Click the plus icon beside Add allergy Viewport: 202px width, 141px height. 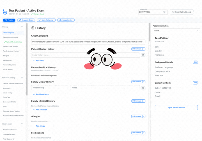click(34, 126)
